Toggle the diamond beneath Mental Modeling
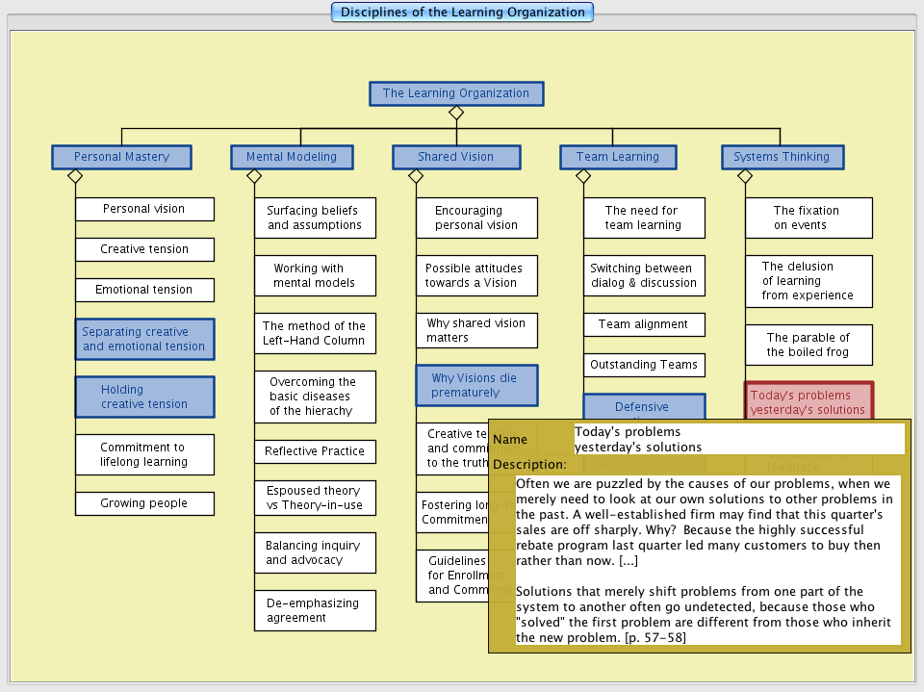The width and height of the screenshot is (924, 692). [254, 176]
